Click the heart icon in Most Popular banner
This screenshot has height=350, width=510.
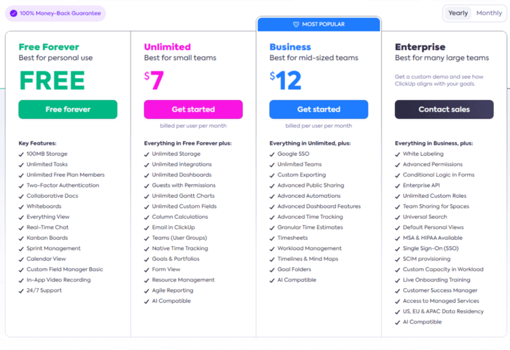(296, 24)
